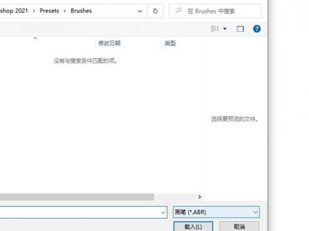Sort by 修改日期 column header
Screen dimensions: 309x231
pos(109,43)
